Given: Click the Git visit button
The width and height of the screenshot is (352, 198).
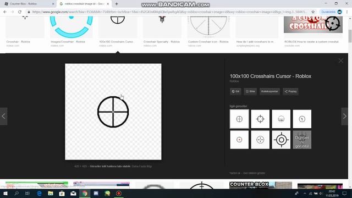Looking at the screenshot, I should (235, 91).
